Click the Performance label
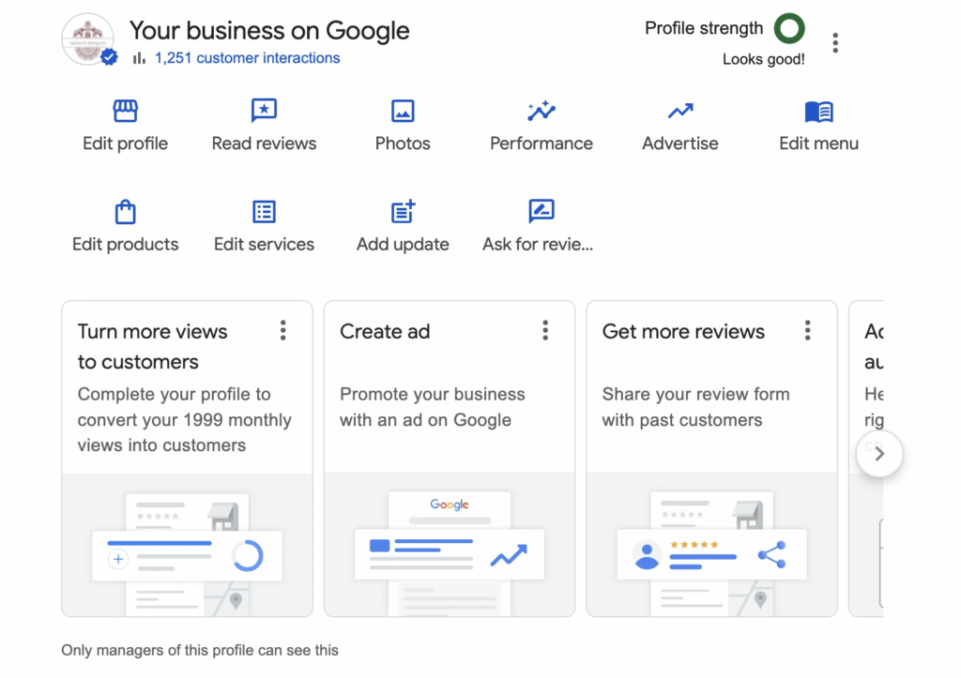The image size is (961, 678). [x=542, y=143]
